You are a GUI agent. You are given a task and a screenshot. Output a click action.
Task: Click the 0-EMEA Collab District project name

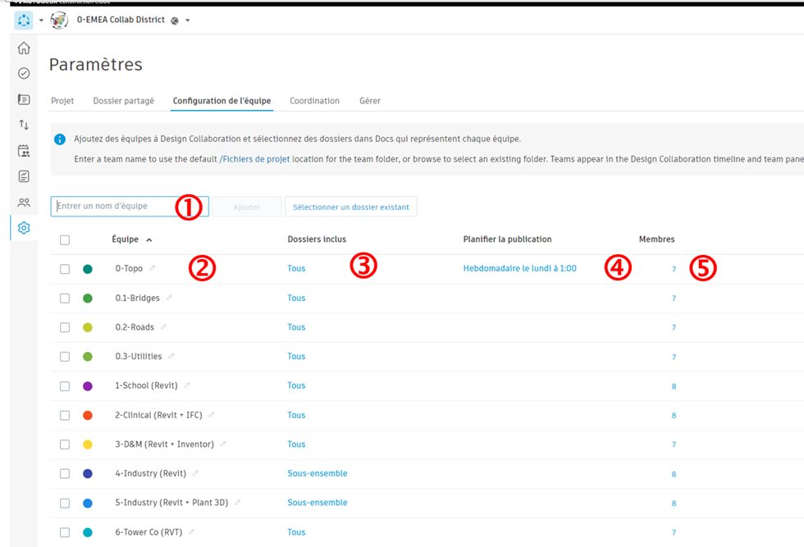121,20
